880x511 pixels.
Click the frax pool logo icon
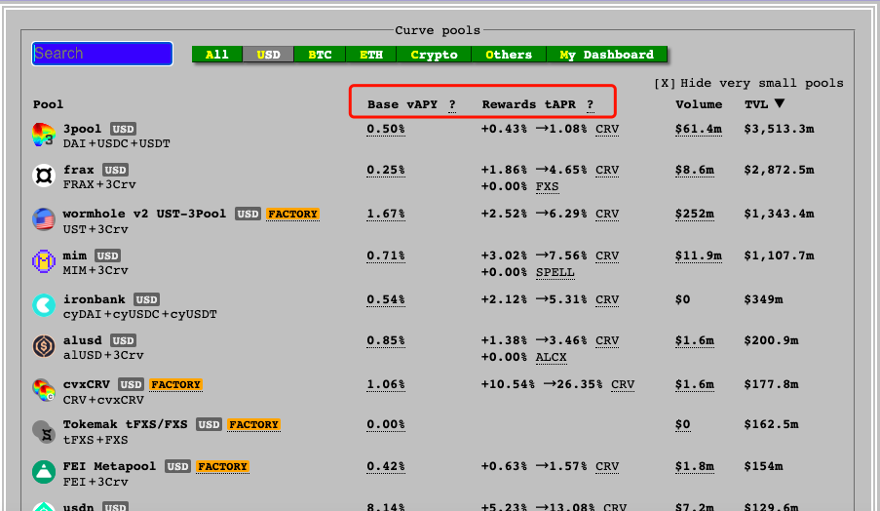click(x=43, y=177)
